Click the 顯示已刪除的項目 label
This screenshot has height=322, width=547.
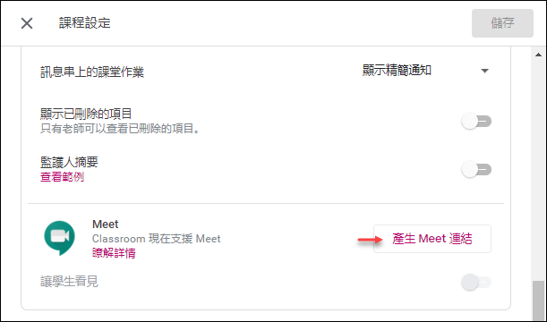[86, 114]
